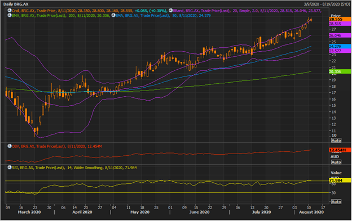
Task: Click the +0.085 price change value
Action: [x=141, y=11]
